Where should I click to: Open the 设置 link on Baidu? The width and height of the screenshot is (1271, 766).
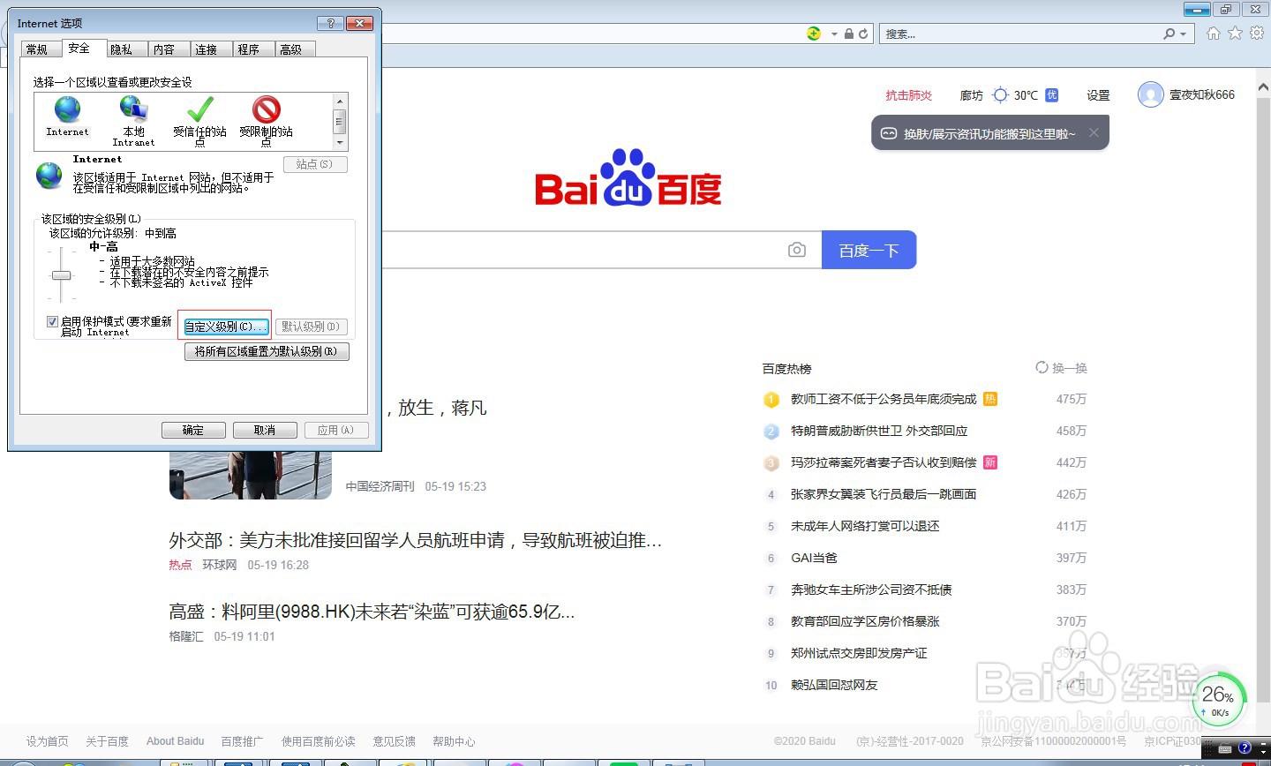1098,95
